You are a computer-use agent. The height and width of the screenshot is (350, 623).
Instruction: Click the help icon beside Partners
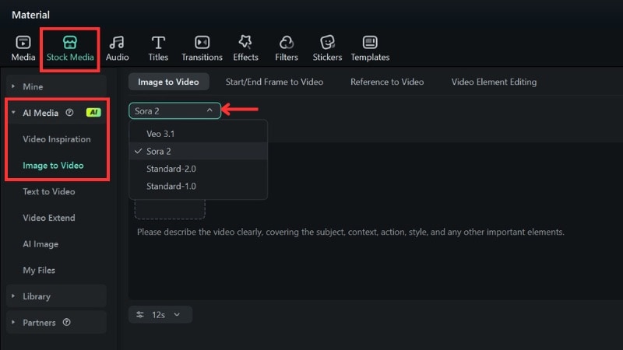[66, 322]
